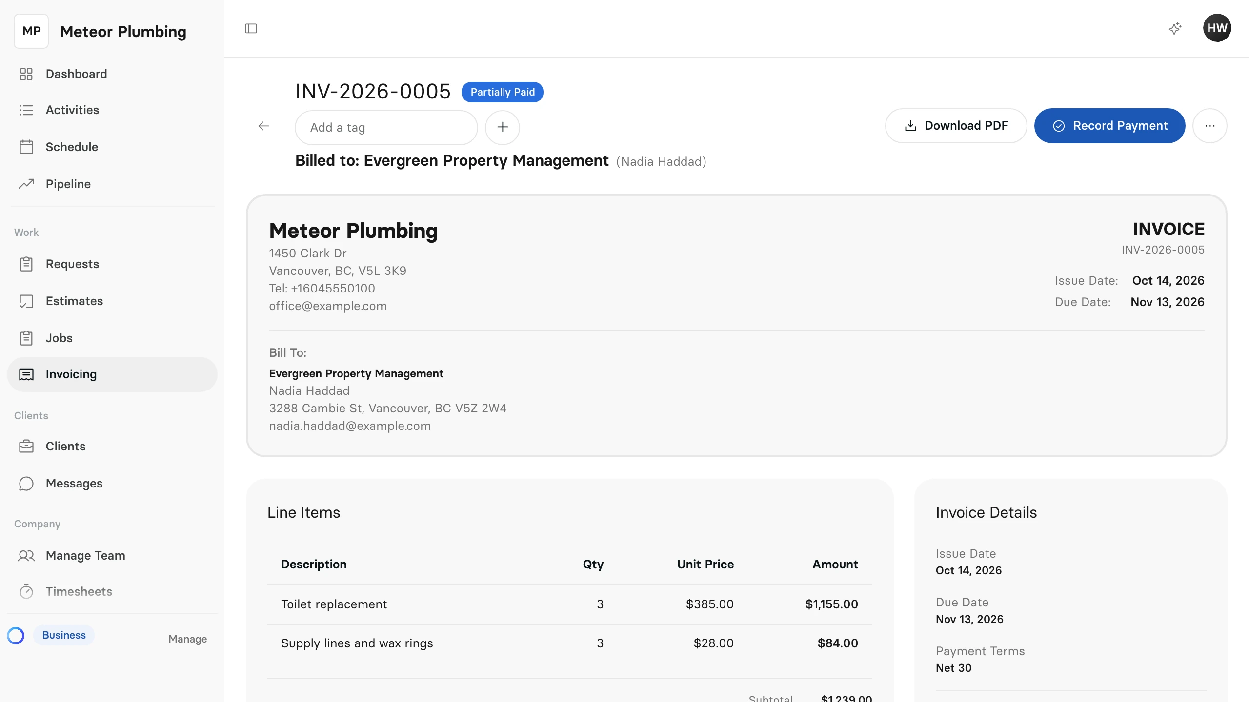Navigate to Activities
The width and height of the screenshot is (1249, 702).
(112, 110)
